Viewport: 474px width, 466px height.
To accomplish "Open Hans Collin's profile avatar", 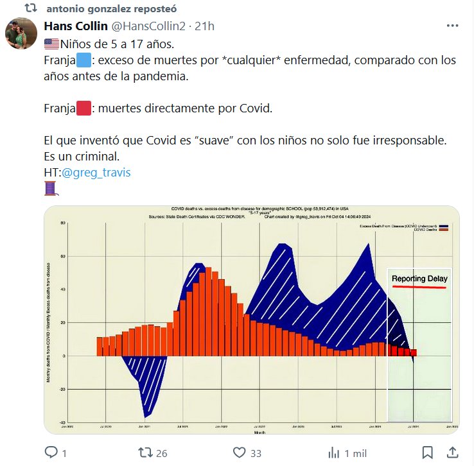I will 21,34.
